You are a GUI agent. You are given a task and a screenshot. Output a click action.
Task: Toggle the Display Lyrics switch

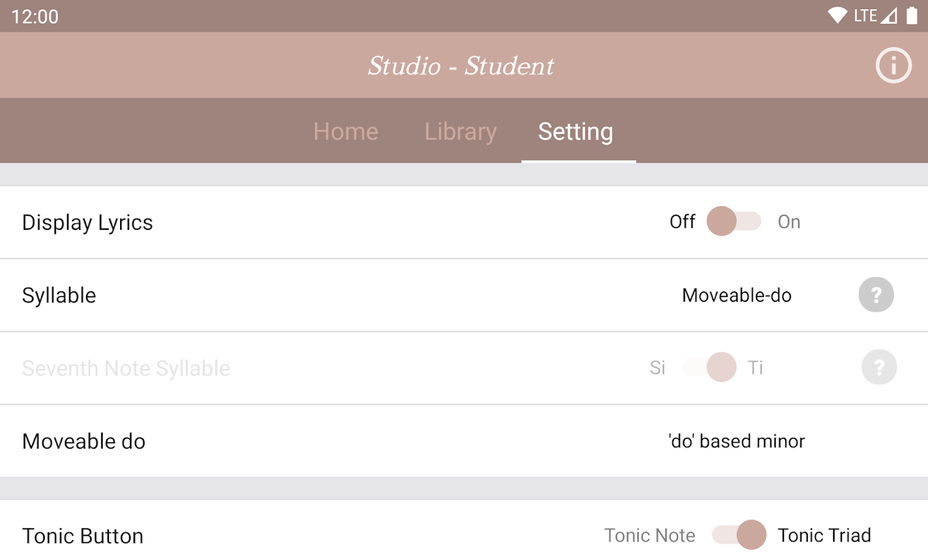click(x=733, y=222)
